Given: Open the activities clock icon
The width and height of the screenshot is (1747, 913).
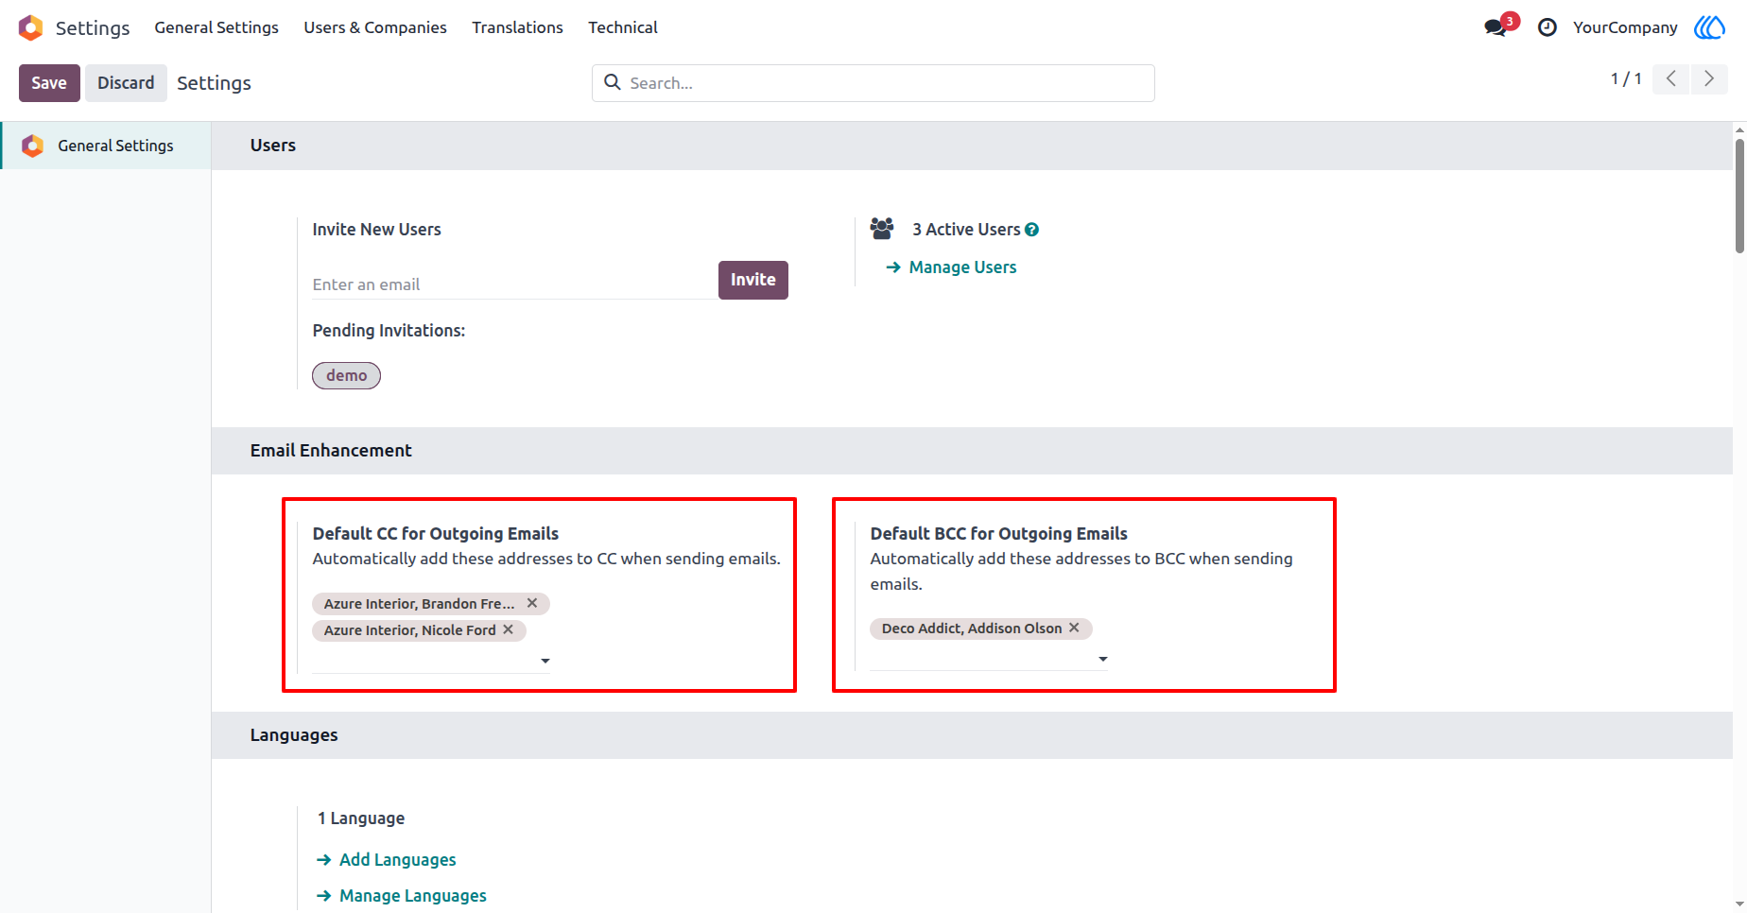Looking at the screenshot, I should (x=1548, y=27).
